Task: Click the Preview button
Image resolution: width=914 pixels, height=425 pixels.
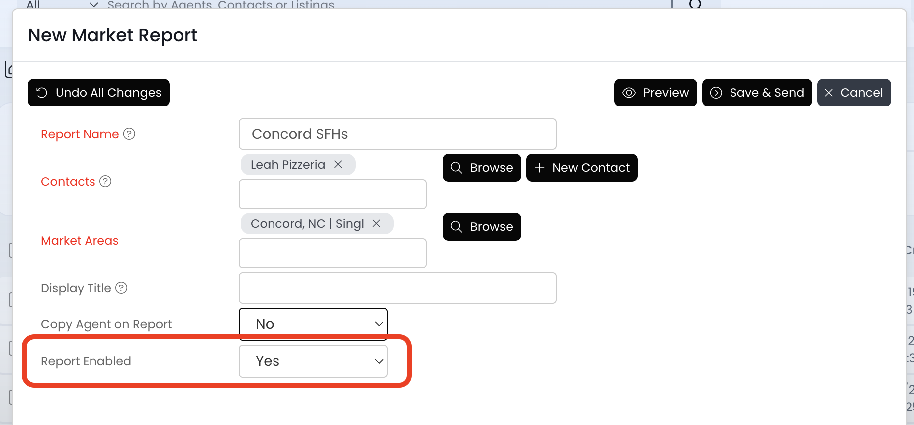Action: pos(655,93)
